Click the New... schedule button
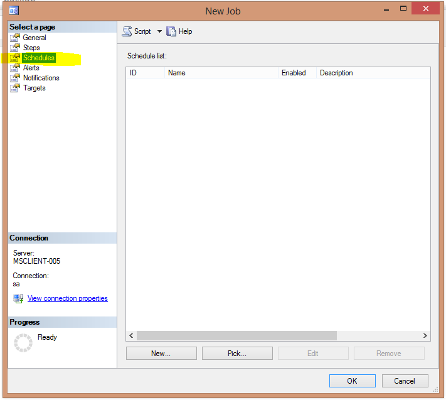 (161, 354)
